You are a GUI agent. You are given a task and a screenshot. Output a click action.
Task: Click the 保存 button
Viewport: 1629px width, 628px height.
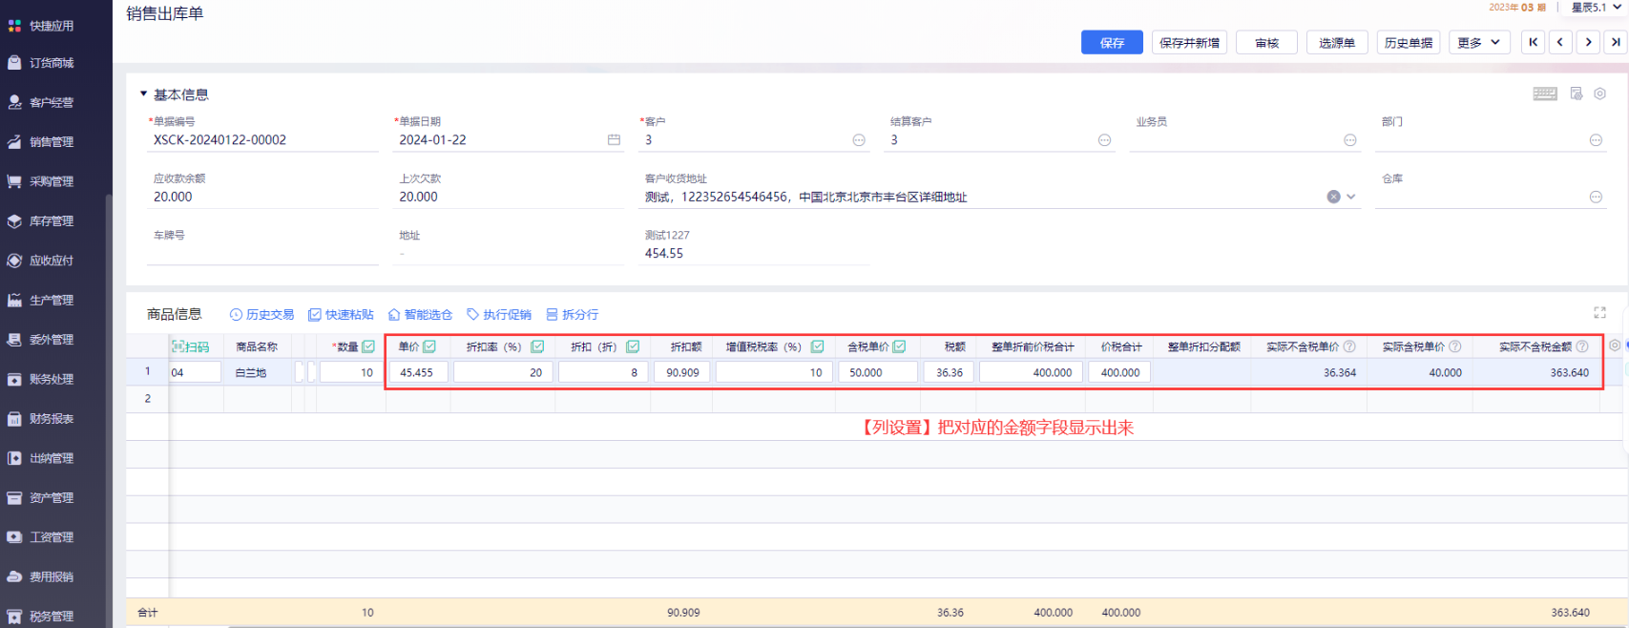coord(1112,42)
